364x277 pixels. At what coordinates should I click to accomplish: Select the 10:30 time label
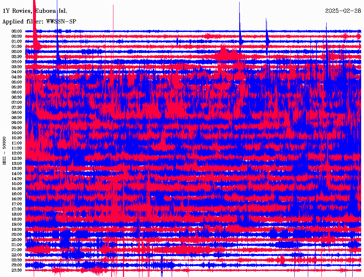click(x=17, y=138)
